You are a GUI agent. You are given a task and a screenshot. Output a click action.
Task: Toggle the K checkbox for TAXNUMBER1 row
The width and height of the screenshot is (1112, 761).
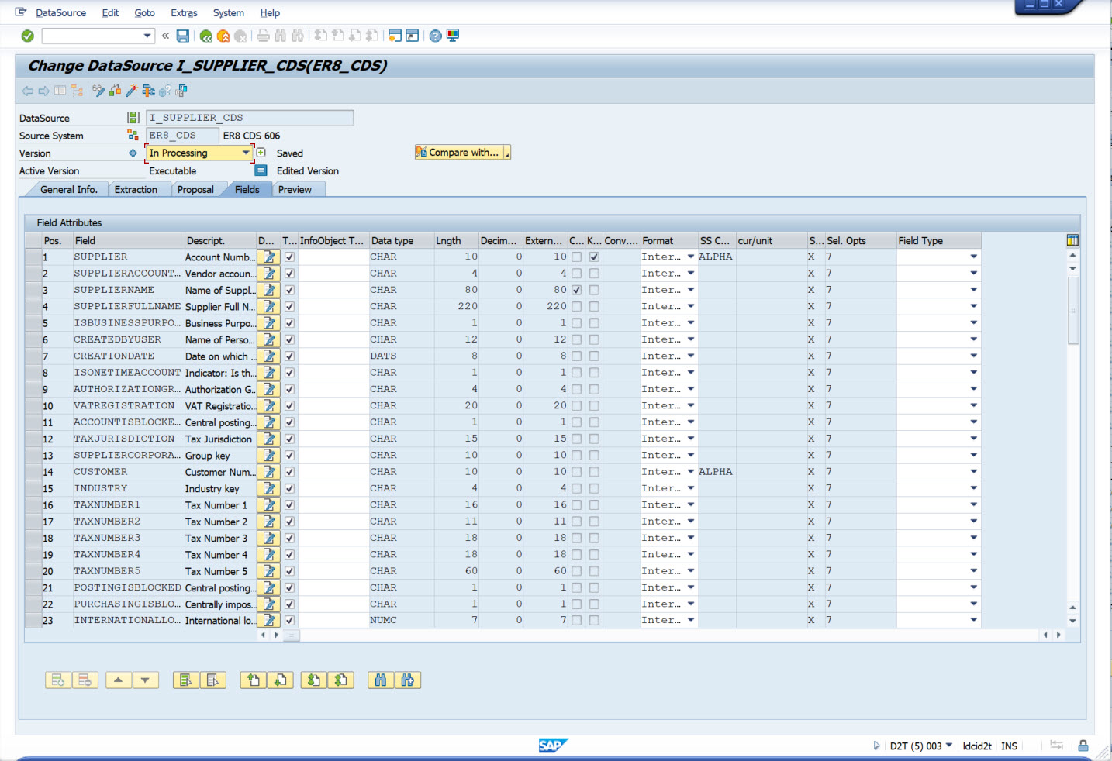tap(594, 504)
